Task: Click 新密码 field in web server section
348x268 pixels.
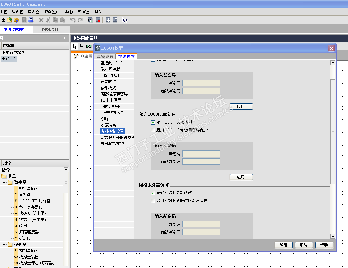Action: coord(201,224)
